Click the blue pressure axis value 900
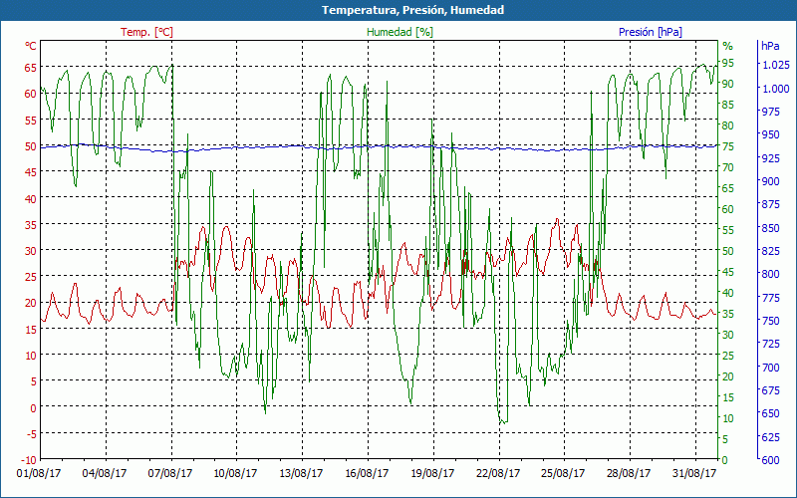797x498 pixels. coord(770,181)
